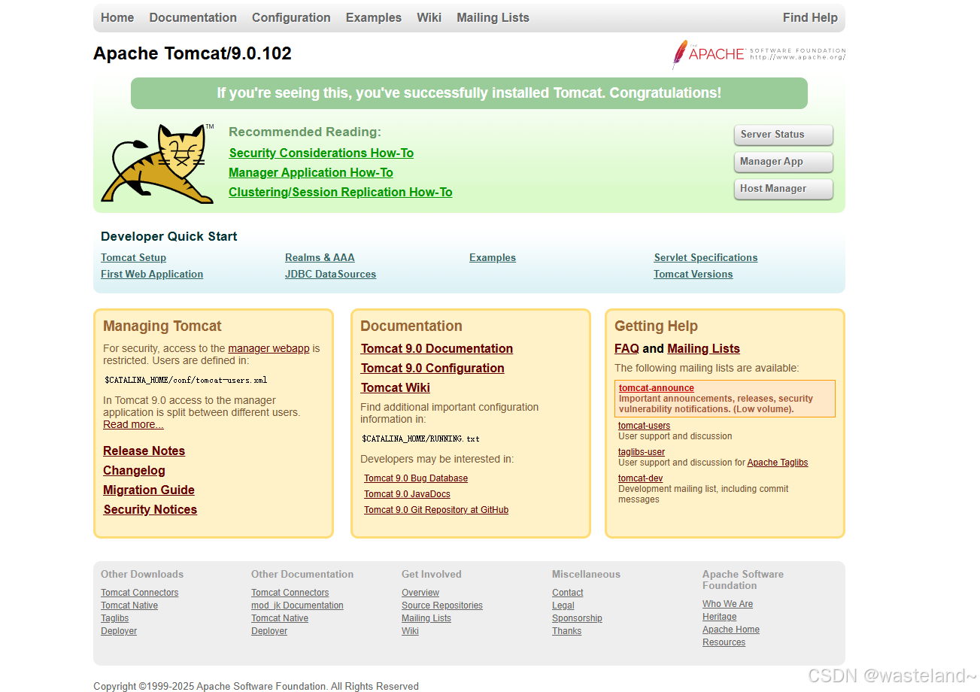Open Tomcat Connectors under Other Documentation
This screenshot has width=980, height=692.
(x=290, y=593)
